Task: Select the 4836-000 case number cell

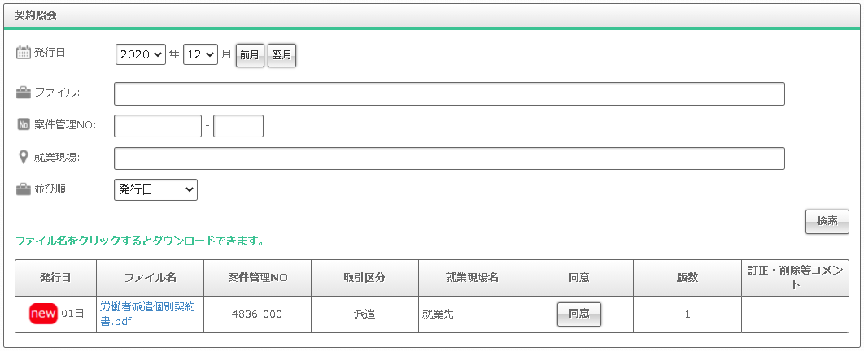Action: (257, 314)
